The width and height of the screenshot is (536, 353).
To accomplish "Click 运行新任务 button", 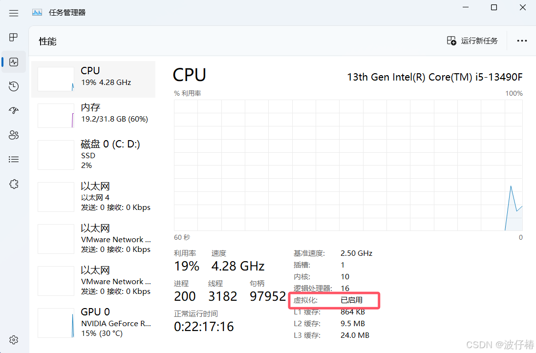I will [x=472, y=41].
